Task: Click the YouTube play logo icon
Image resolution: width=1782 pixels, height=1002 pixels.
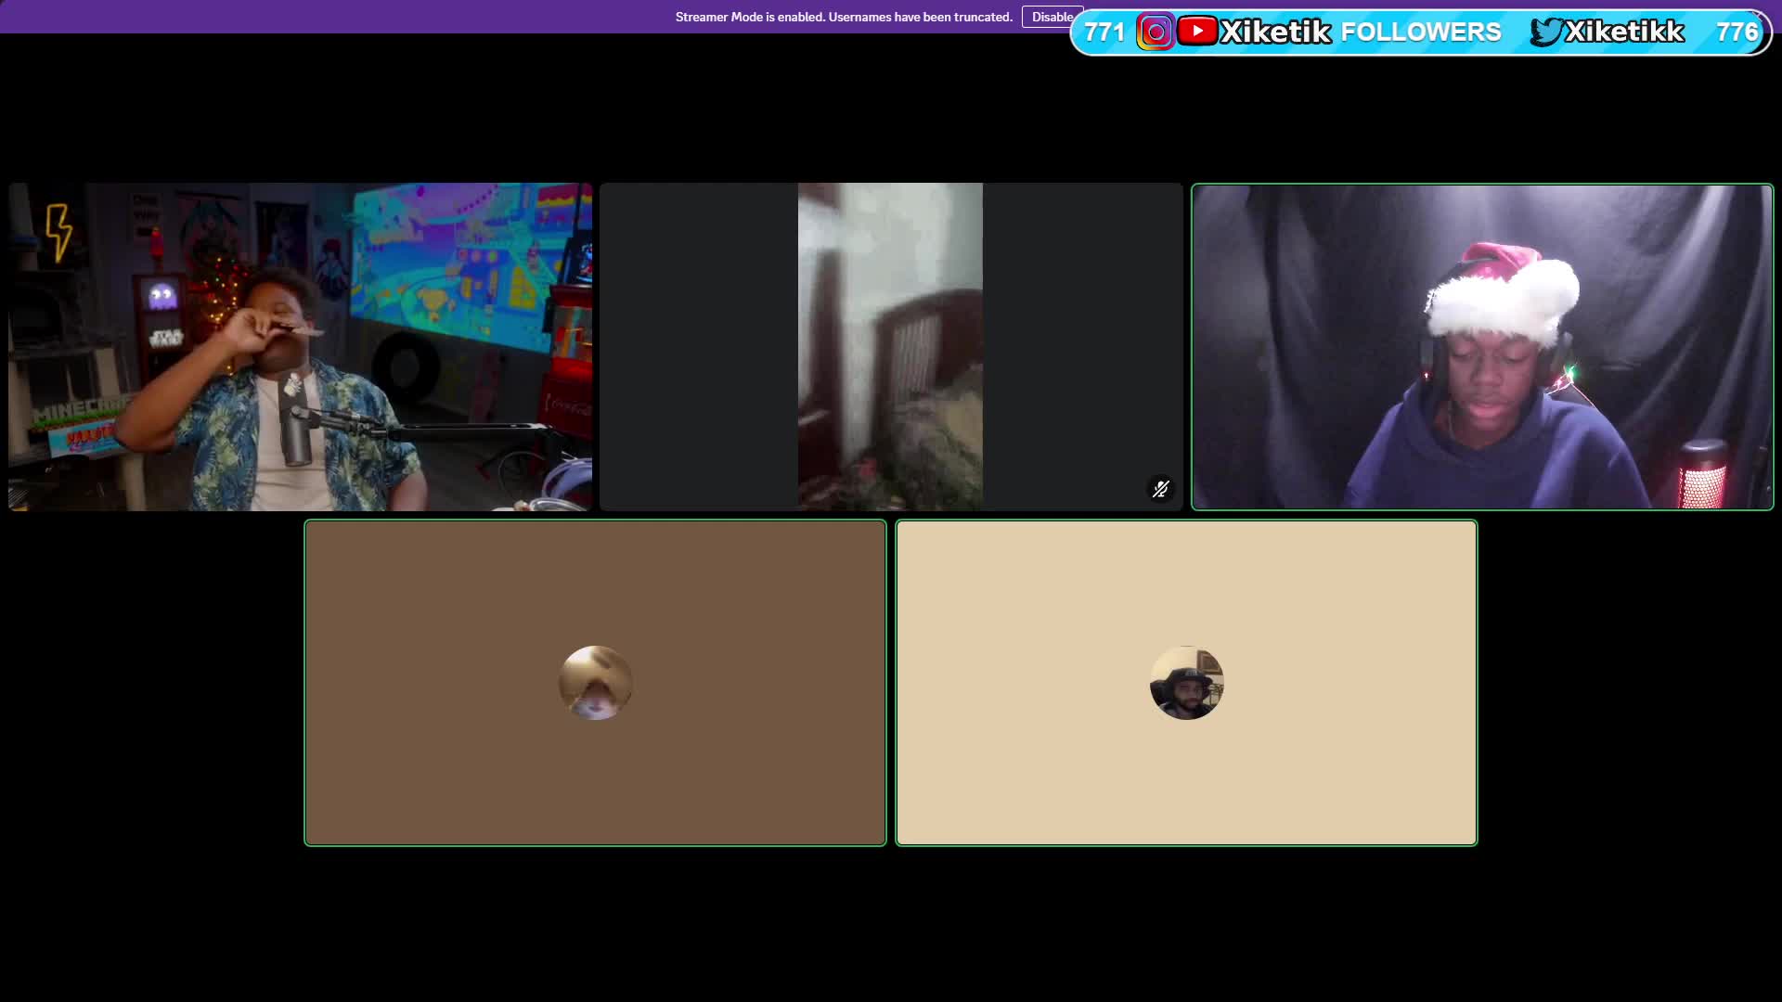Action: [x=1197, y=31]
